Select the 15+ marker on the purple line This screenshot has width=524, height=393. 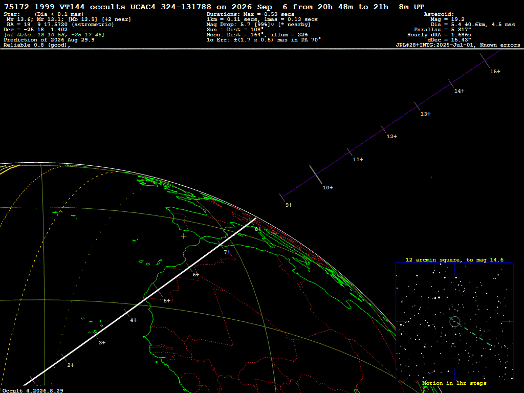(x=495, y=72)
